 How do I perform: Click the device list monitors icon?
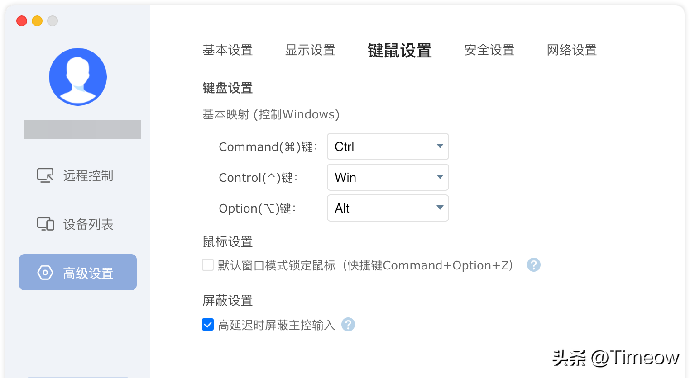(x=45, y=224)
